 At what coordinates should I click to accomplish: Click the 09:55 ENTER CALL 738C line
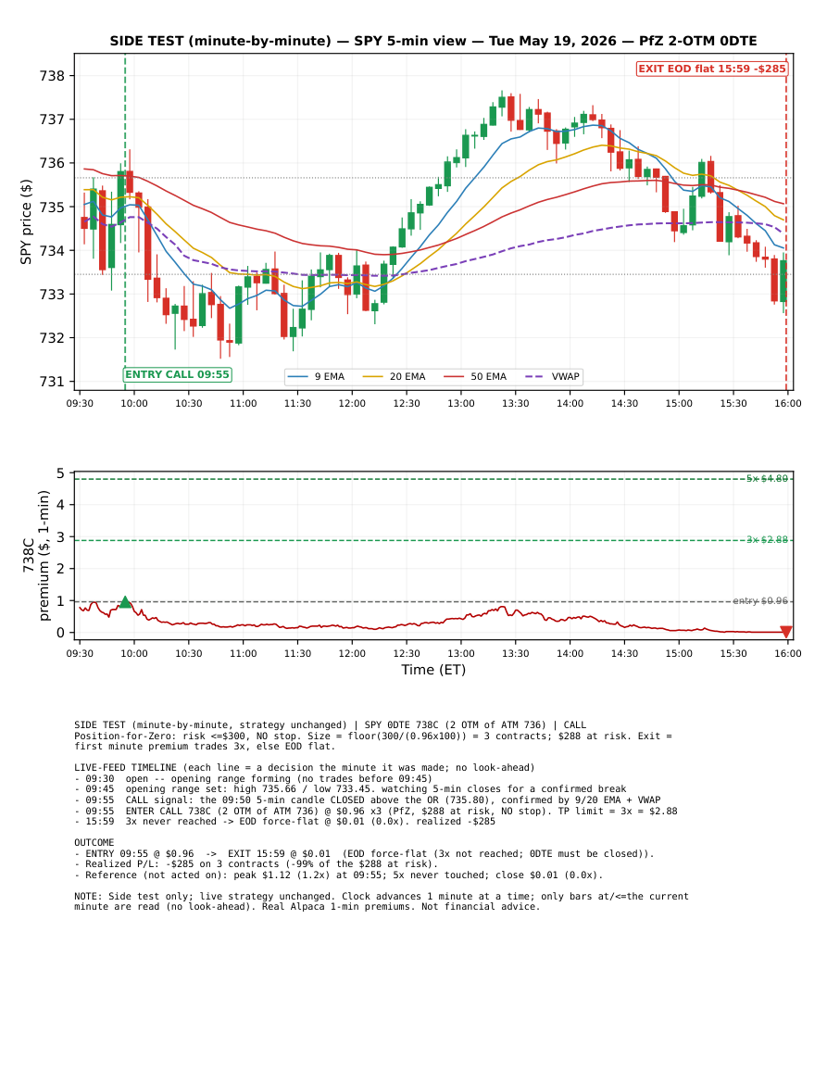[x=376, y=811]
